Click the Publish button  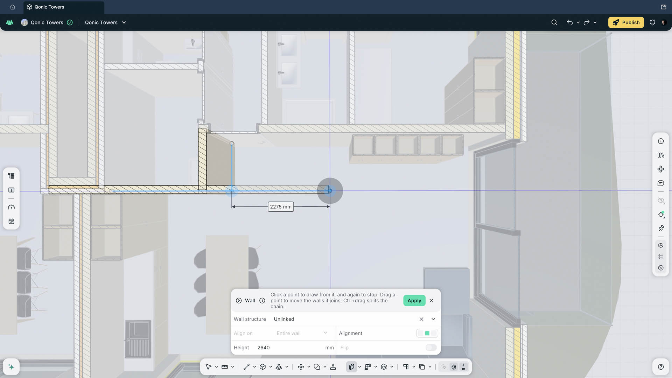(626, 22)
